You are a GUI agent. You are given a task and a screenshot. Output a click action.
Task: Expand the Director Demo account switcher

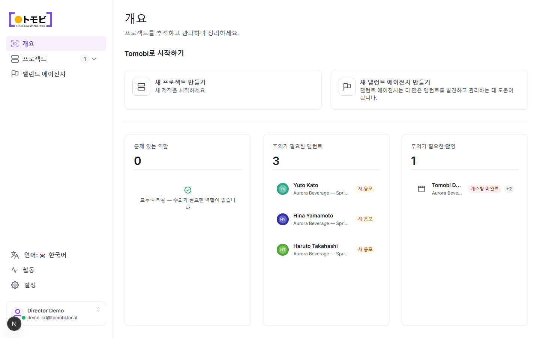point(98,309)
